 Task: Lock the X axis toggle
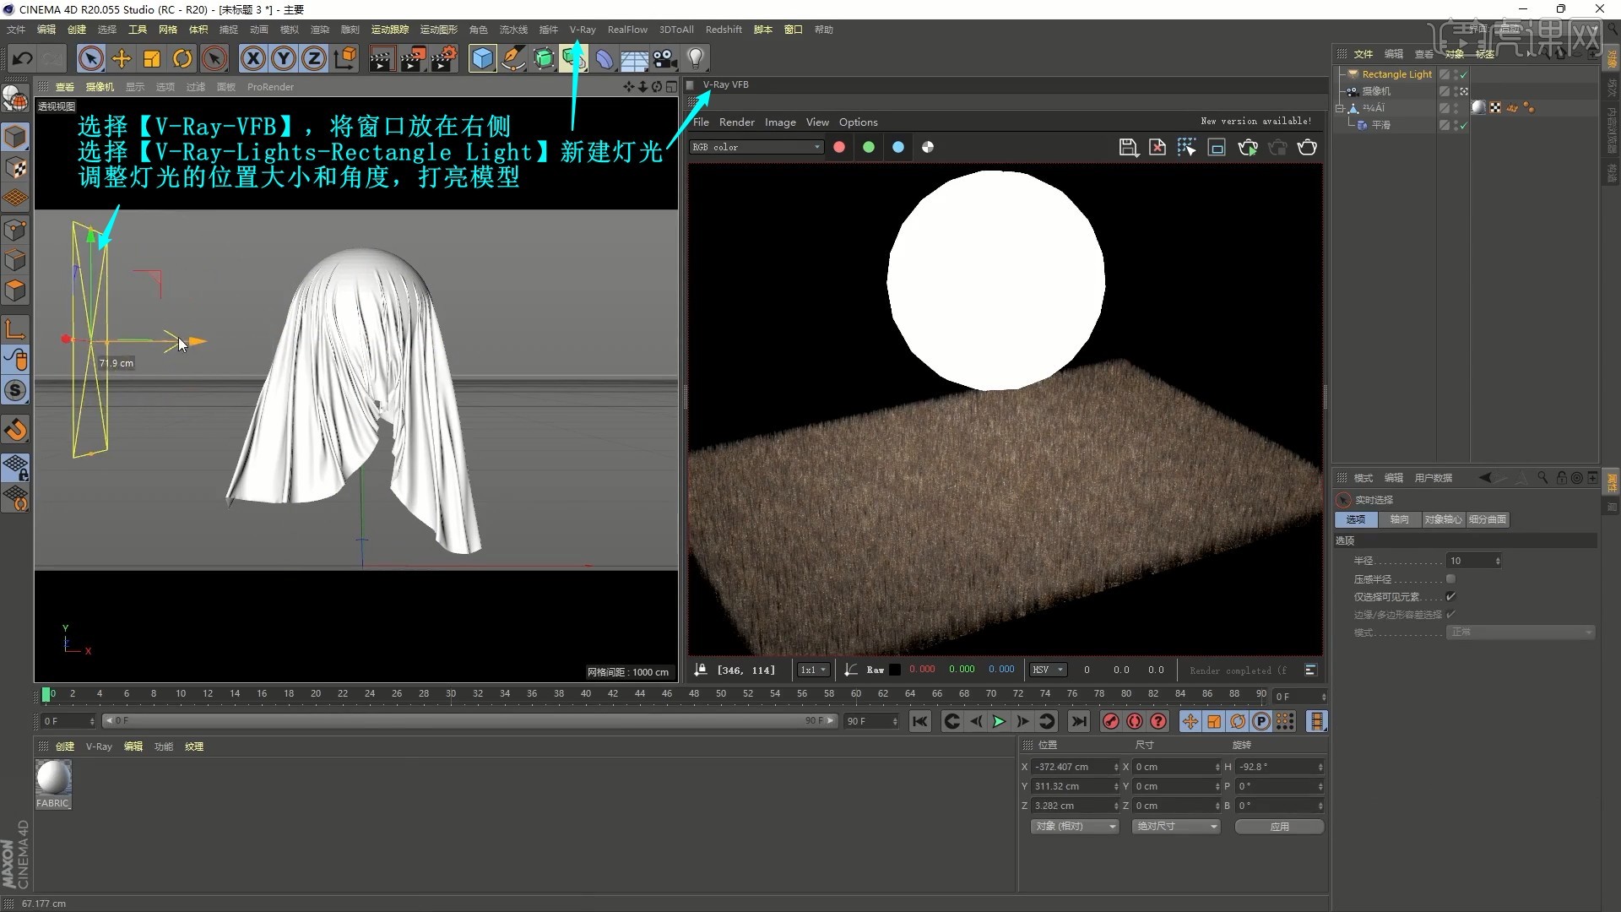click(x=252, y=58)
